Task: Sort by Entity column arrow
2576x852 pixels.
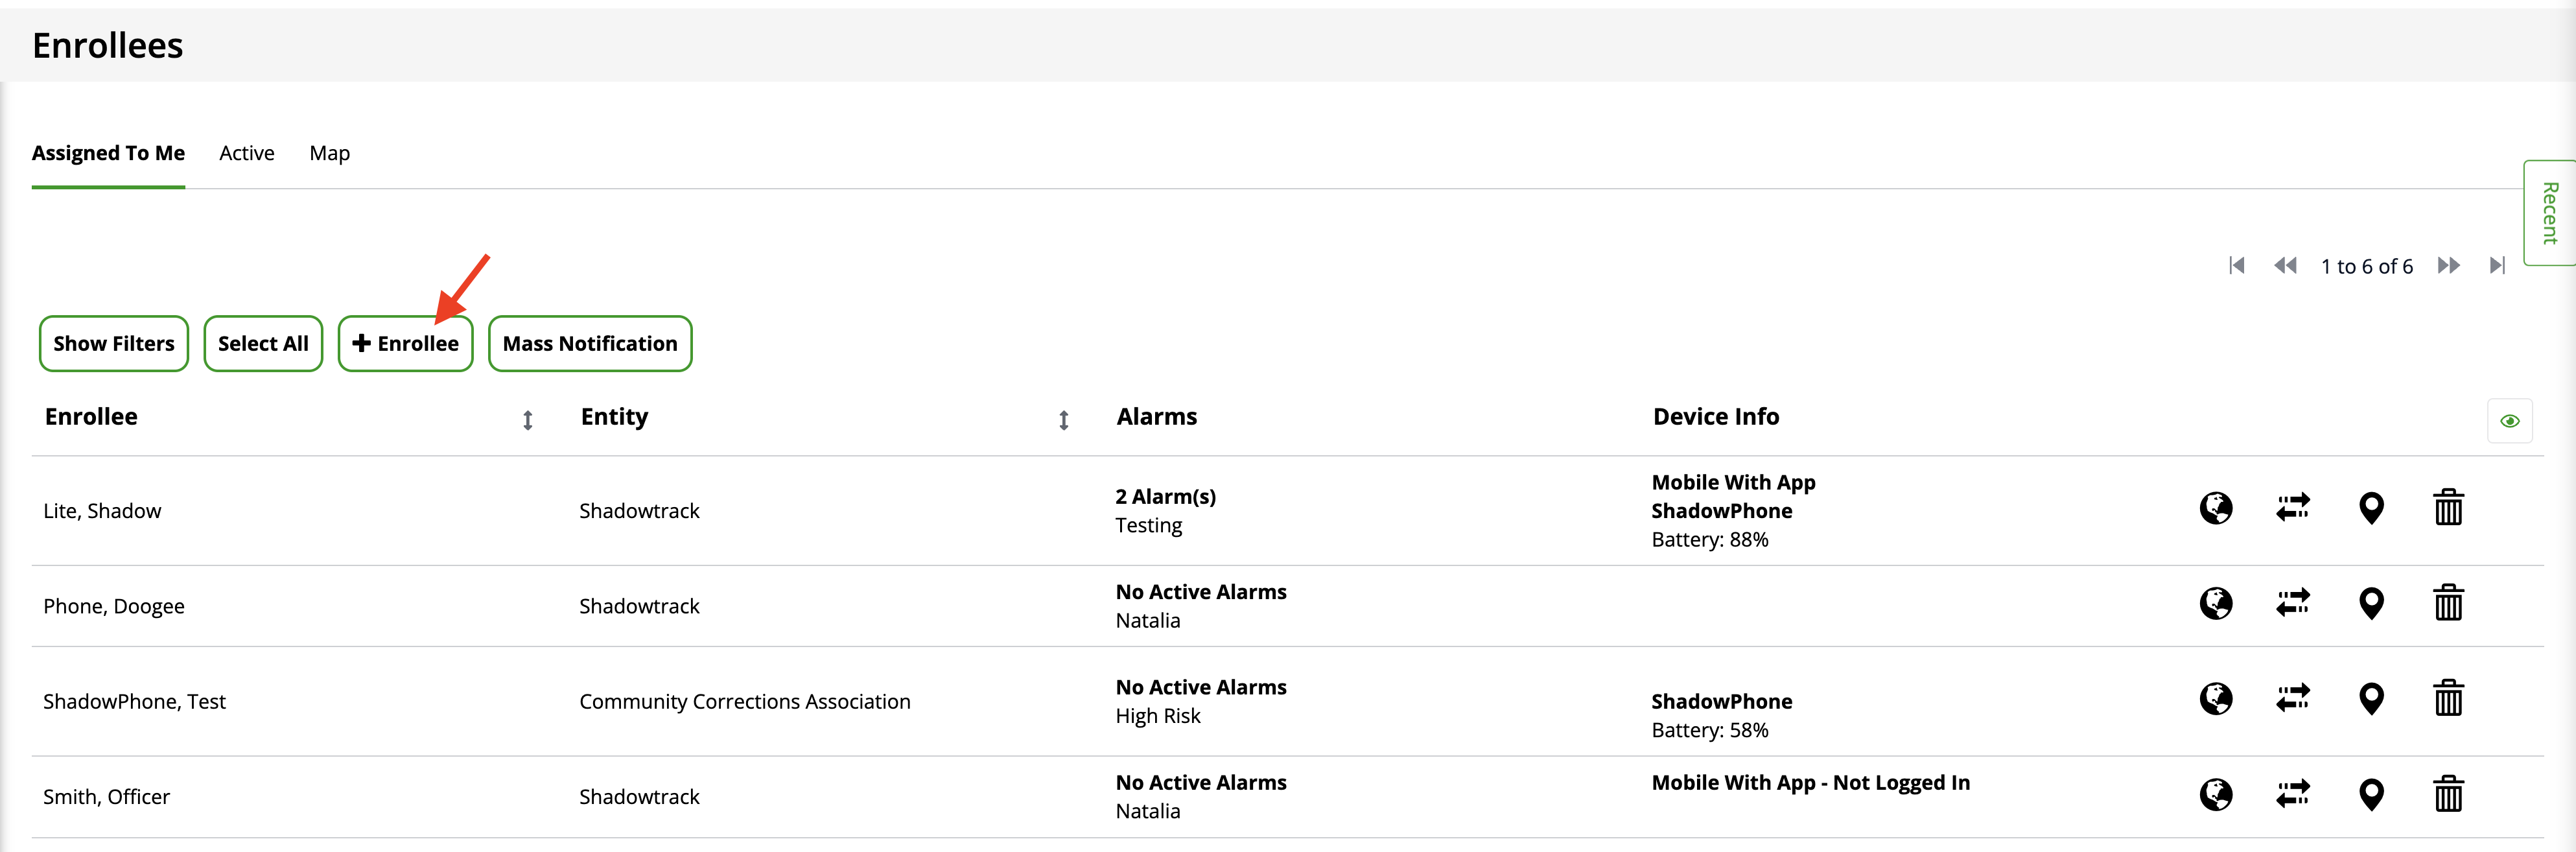Action: 1063,420
